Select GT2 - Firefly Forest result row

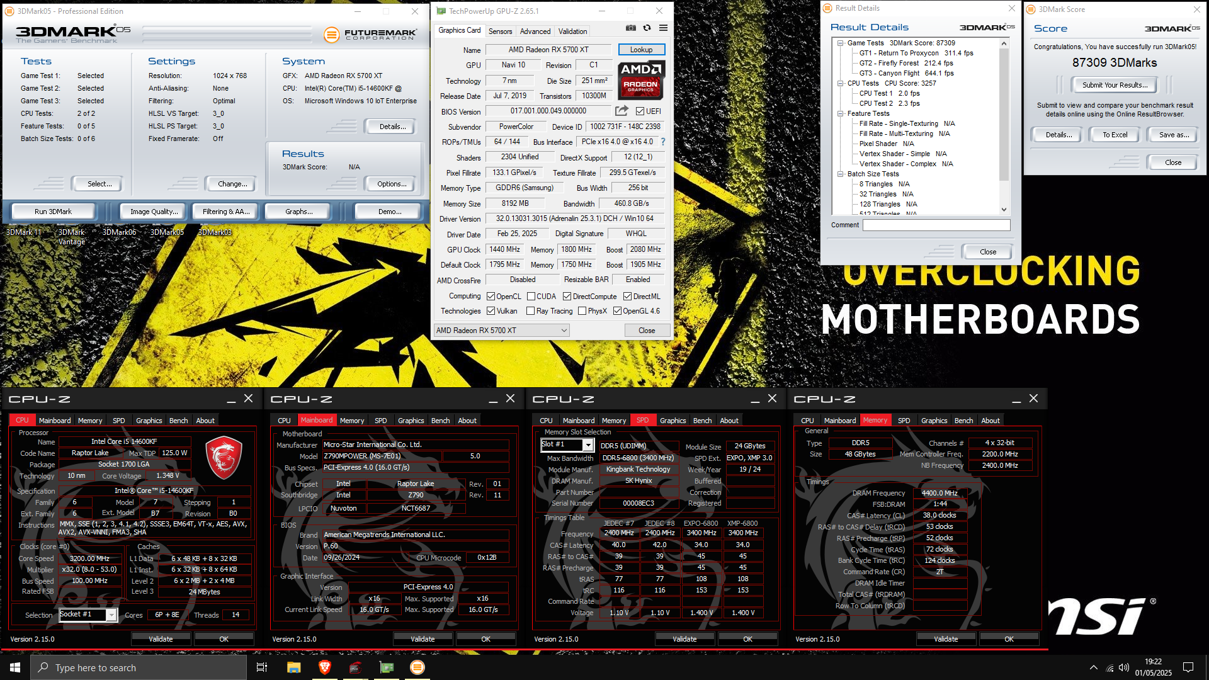tap(906, 64)
